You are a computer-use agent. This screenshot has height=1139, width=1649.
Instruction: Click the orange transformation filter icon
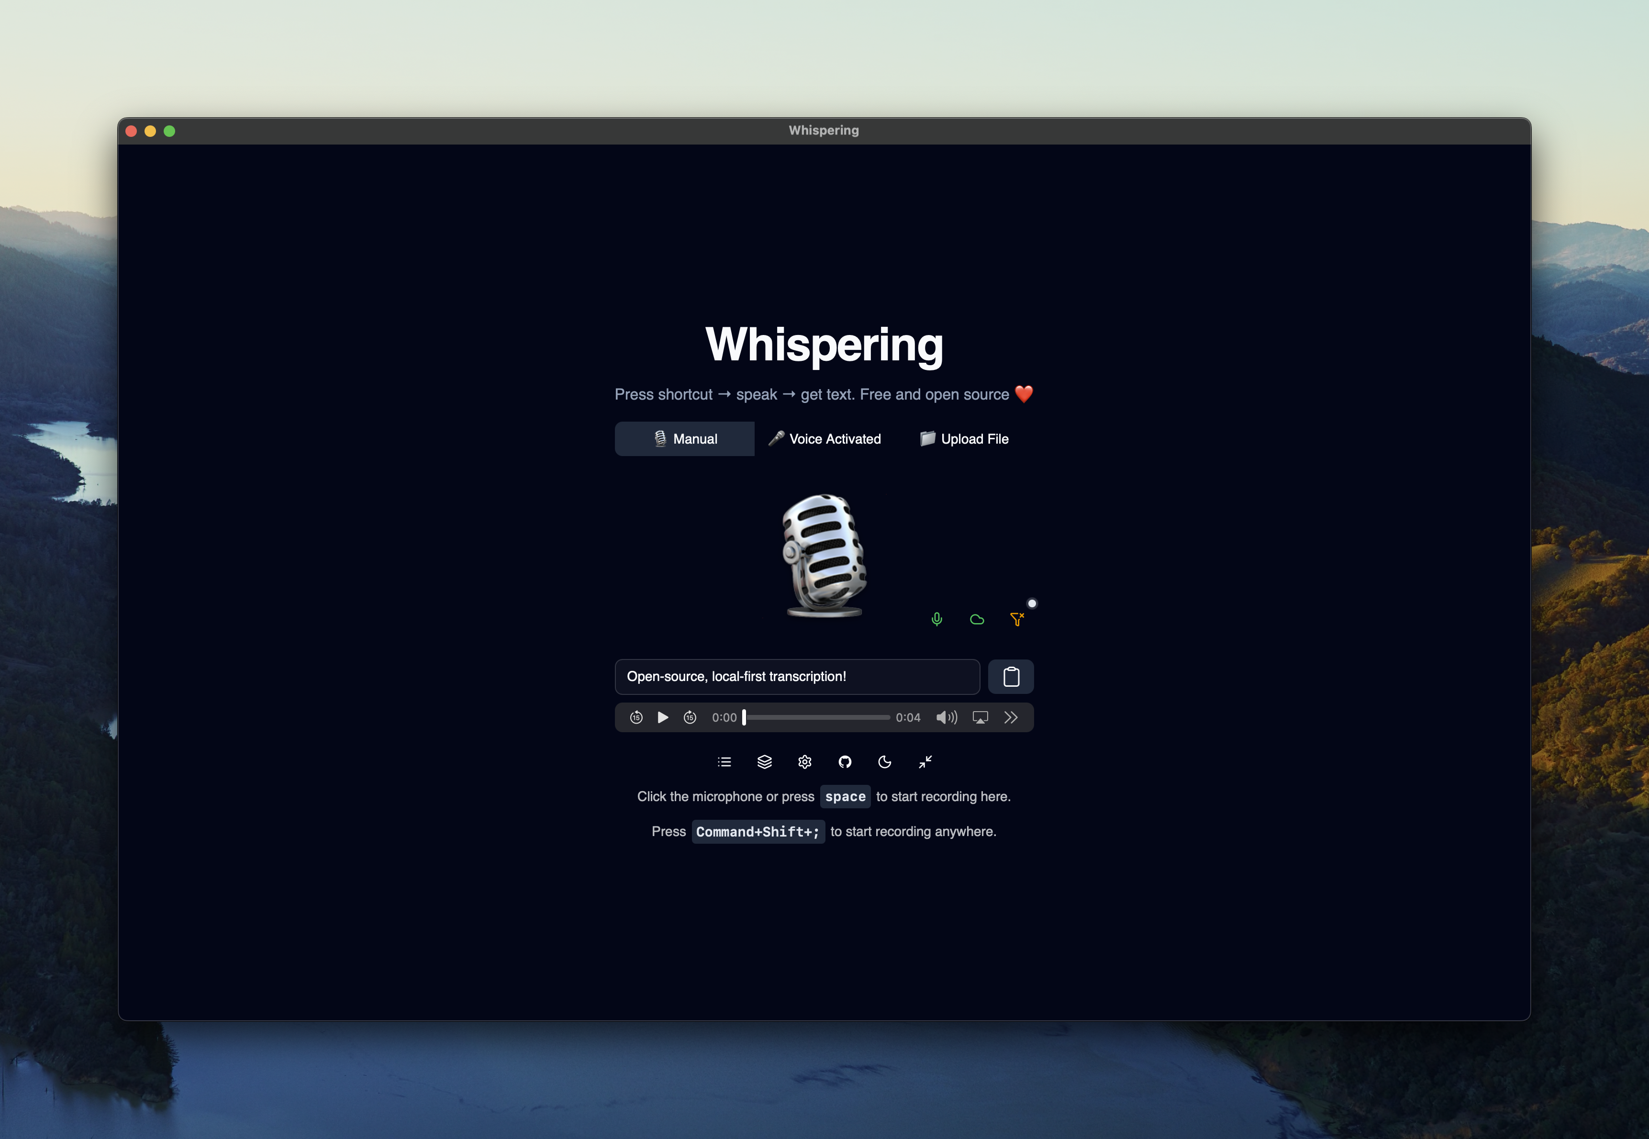coord(1017,619)
